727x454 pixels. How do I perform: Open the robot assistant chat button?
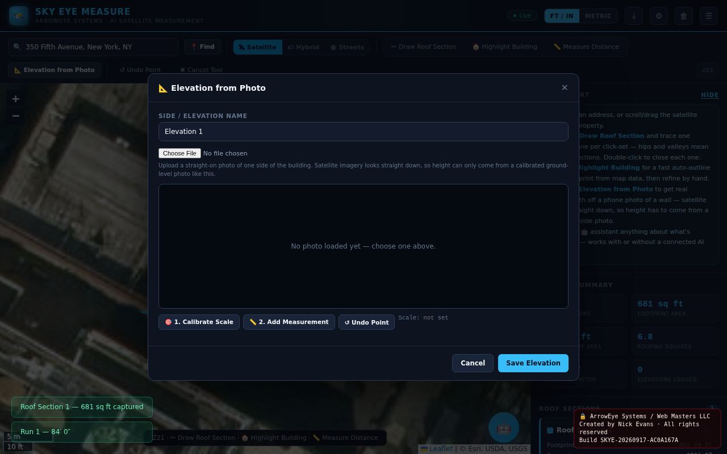coord(504,428)
